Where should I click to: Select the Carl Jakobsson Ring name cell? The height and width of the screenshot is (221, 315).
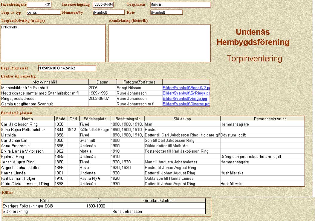coord(27,124)
